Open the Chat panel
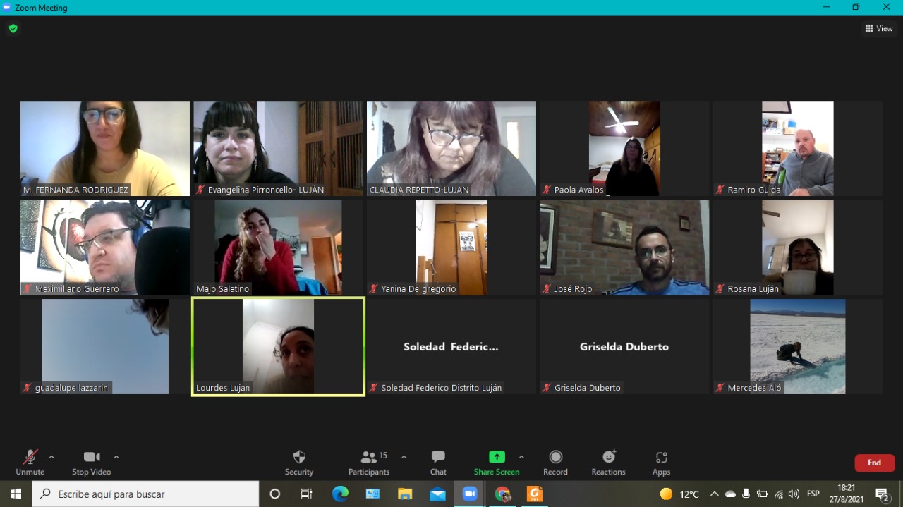 point(438,463)
